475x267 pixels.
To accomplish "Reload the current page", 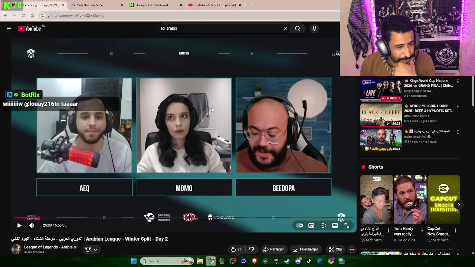I will 23,16.
